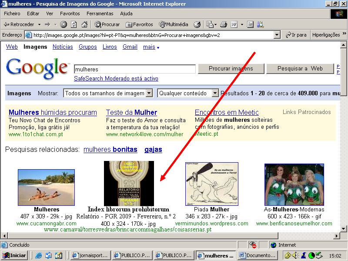Open the Grupos link
The height and width of the screenshot is (261, 348).
click(88, 47)
